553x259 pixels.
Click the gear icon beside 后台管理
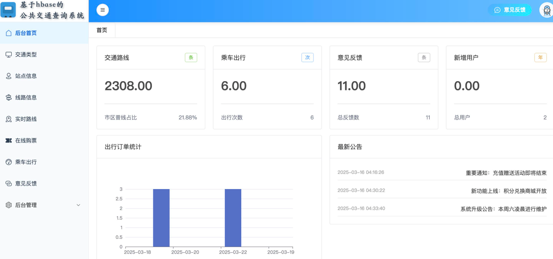(x=9, y=205)
